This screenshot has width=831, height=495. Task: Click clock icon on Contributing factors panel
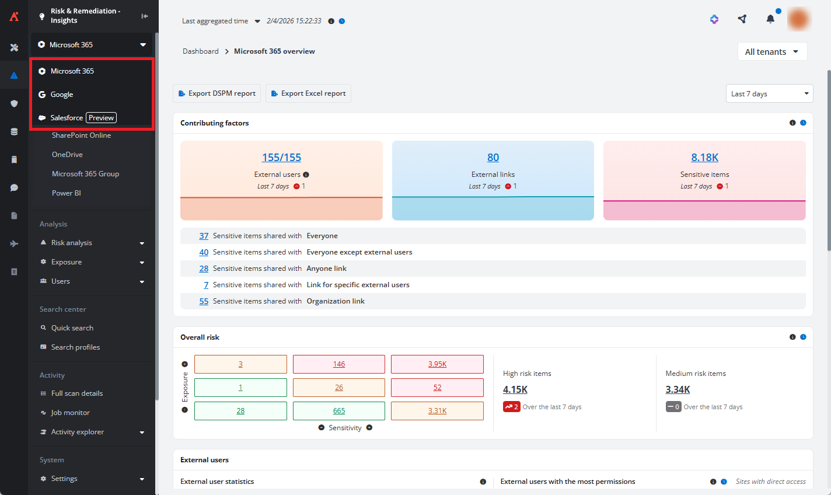click(x=804, y=123)
